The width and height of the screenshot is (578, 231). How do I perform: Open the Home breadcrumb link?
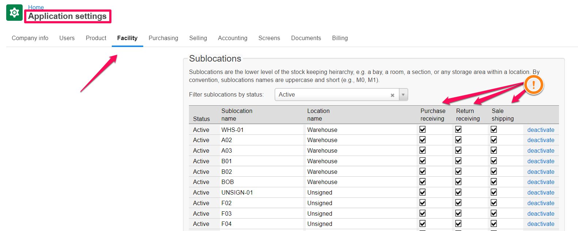[36, 7]
